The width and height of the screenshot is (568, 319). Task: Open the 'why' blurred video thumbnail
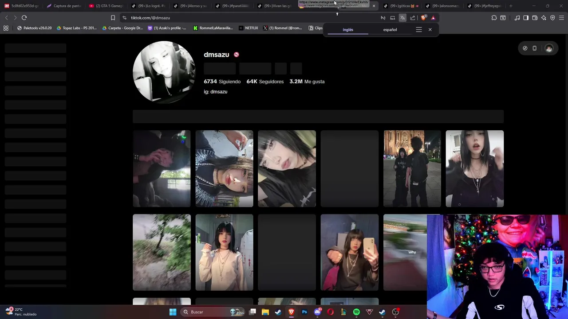tap(405, 253)
